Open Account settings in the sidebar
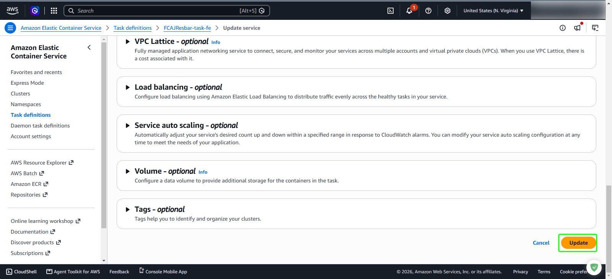This screenshot has width=612, height=279. tap(31, 136)
